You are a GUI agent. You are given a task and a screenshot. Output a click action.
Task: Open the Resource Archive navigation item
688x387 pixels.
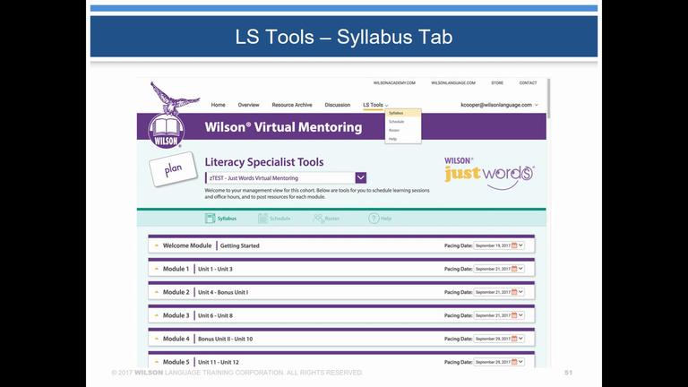coord(292,105)
